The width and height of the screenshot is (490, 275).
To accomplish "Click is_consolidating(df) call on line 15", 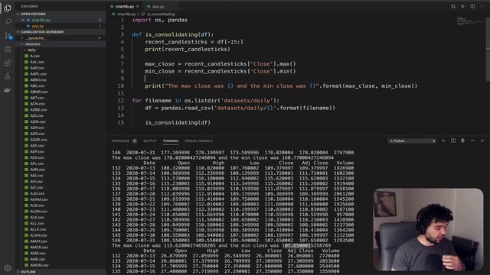I will click(178, 122).
